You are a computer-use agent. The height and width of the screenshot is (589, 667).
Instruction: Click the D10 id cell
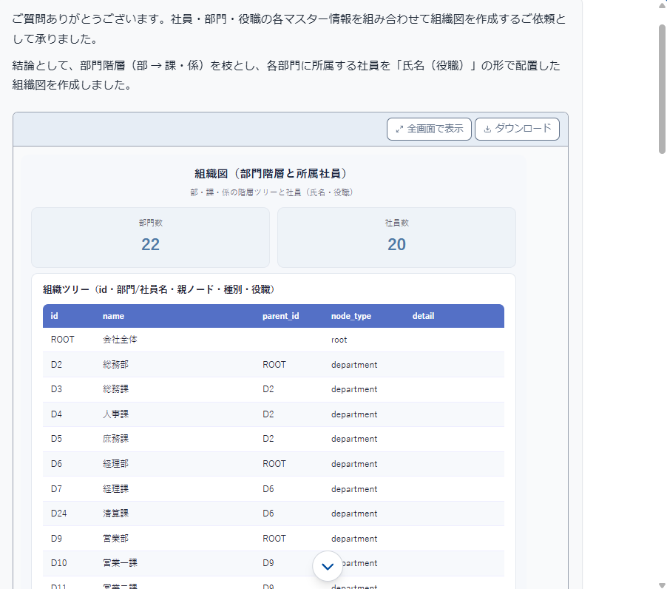click(x=58, y=563)
